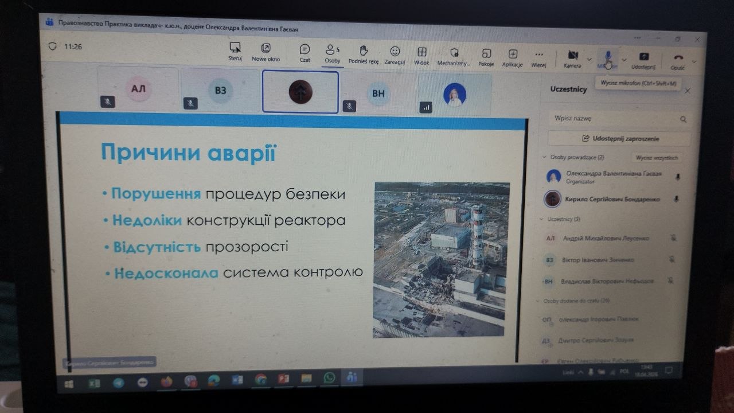
Task: Expand the camera options dropdown arrow
Action: pos(589,59)
